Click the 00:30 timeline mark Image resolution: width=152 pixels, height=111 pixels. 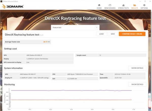tap(71, 109)
